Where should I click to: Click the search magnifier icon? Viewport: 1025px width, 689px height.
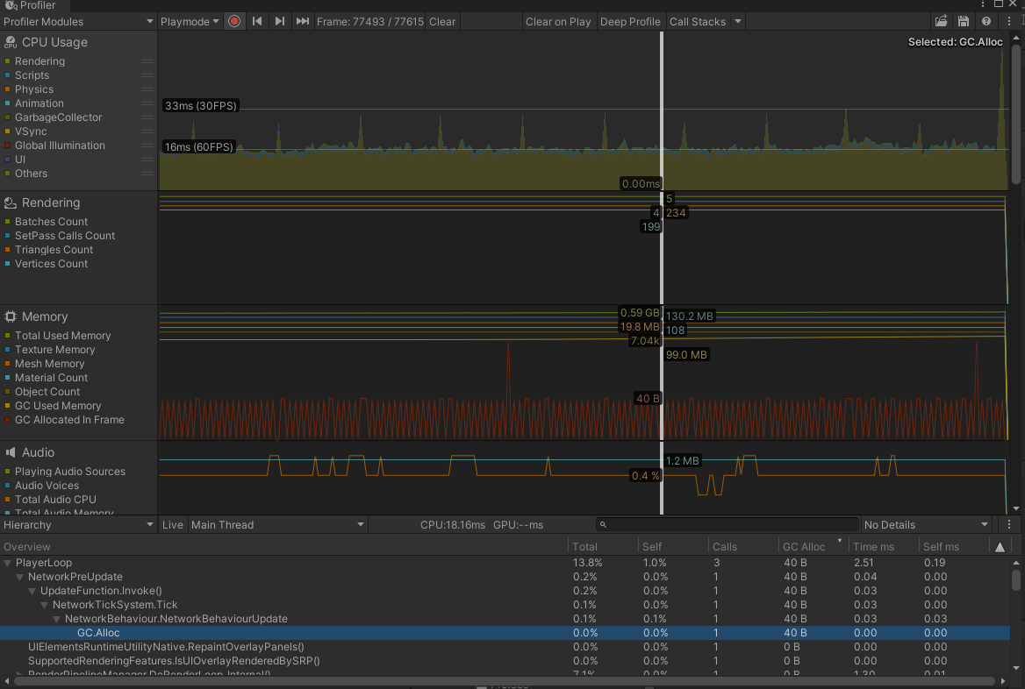click(x=603, y=524)
